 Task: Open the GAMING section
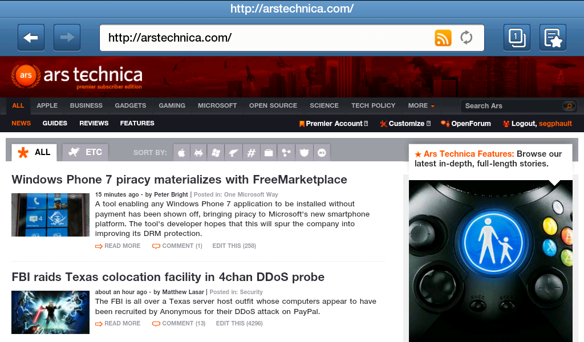click(172, 105)
